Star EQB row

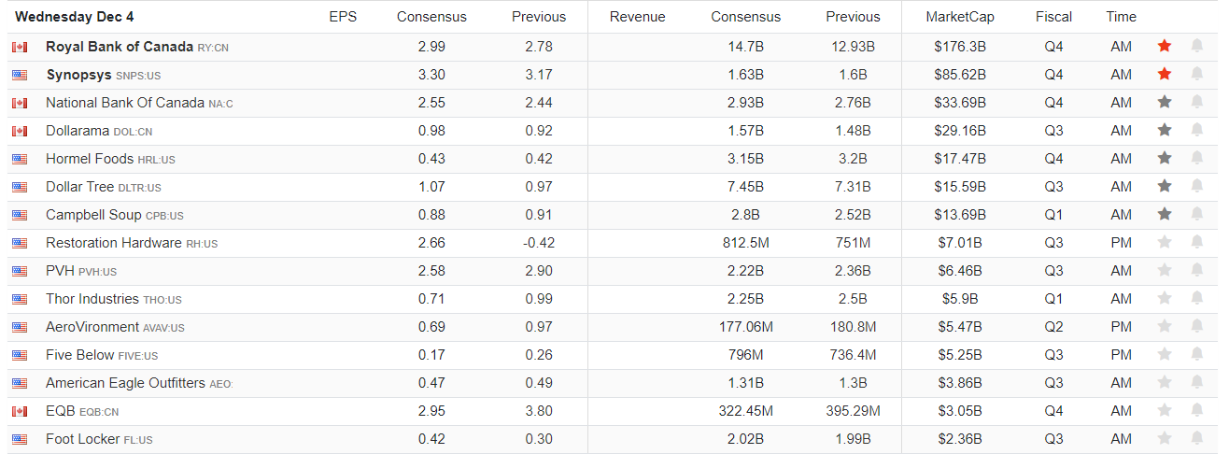(1165, 410)
